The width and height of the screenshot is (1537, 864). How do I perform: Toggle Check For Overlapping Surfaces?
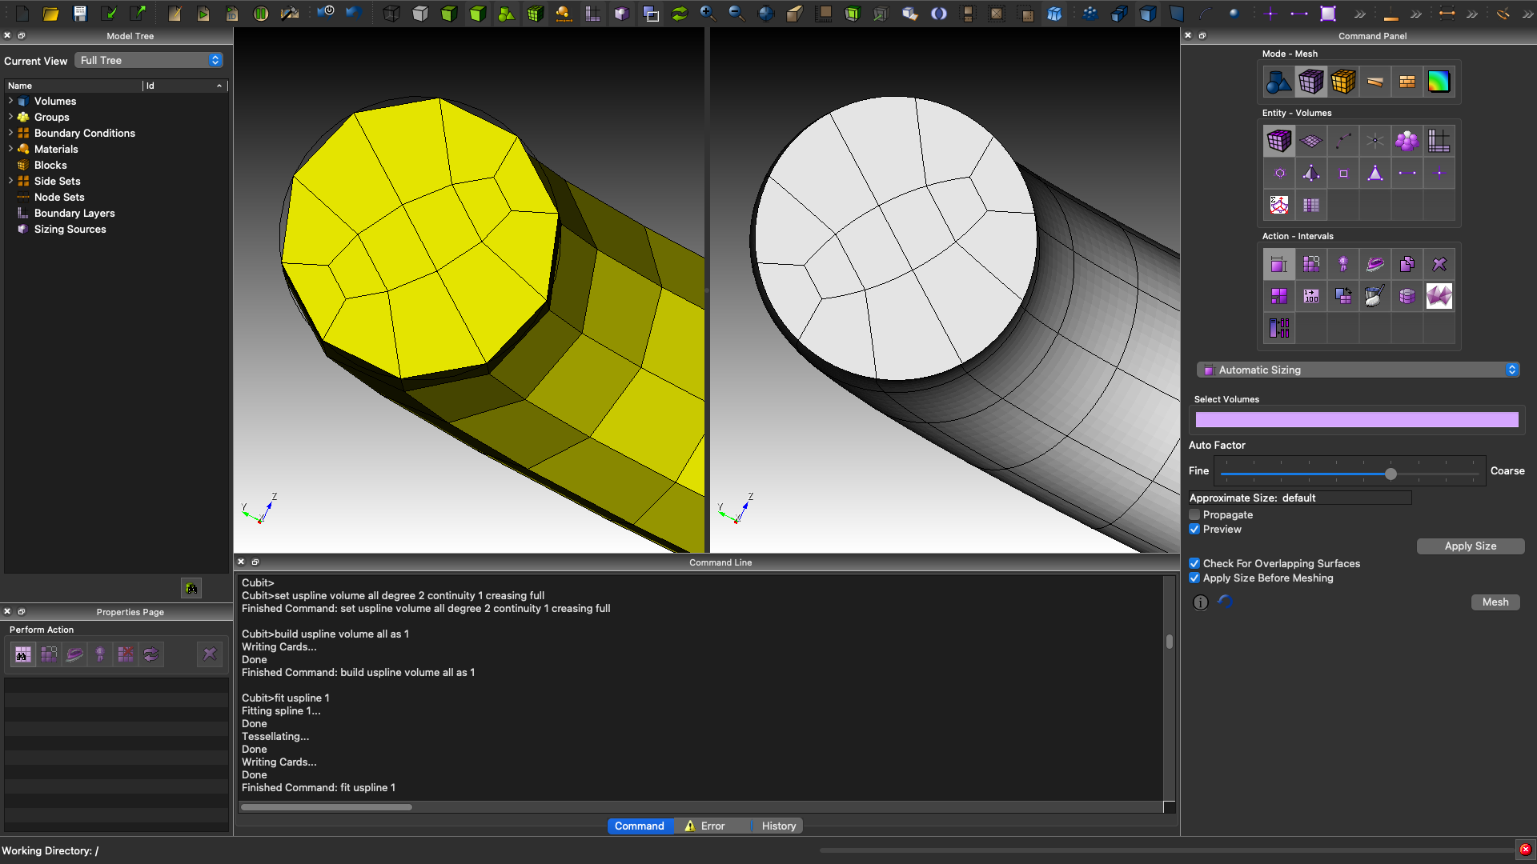1194,564
